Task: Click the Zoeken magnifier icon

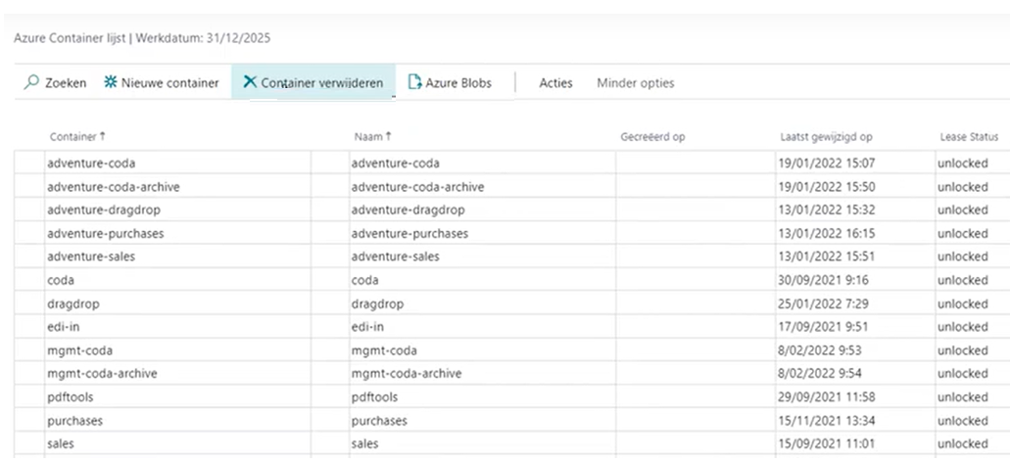Action: pos(31,83)
